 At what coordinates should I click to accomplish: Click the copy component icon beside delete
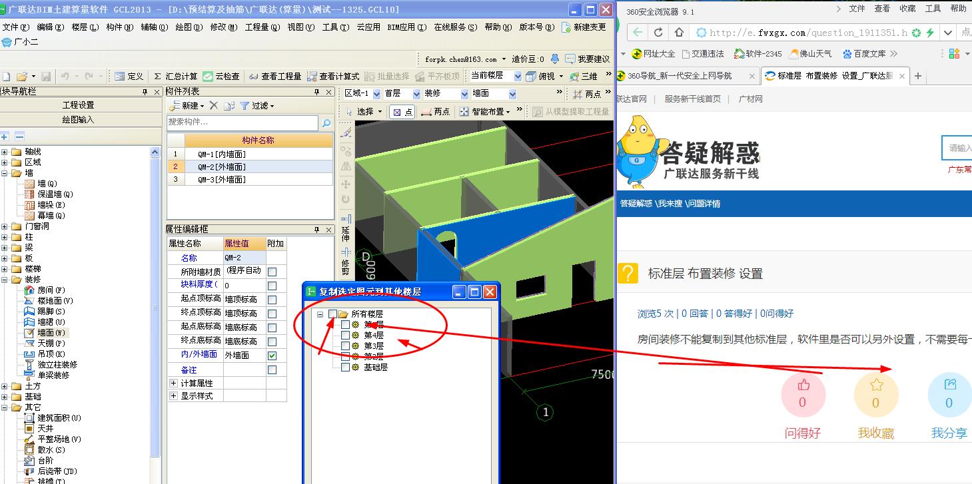[229, 105]
